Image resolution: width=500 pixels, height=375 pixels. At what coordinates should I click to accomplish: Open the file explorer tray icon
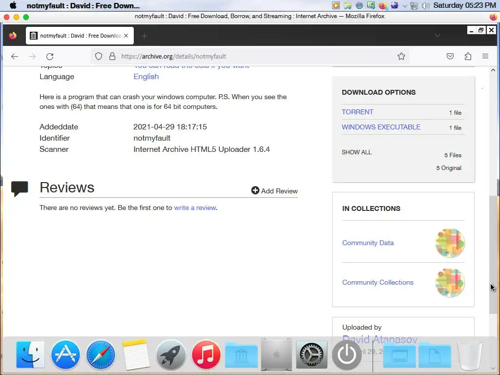click(x=348, y=5)
